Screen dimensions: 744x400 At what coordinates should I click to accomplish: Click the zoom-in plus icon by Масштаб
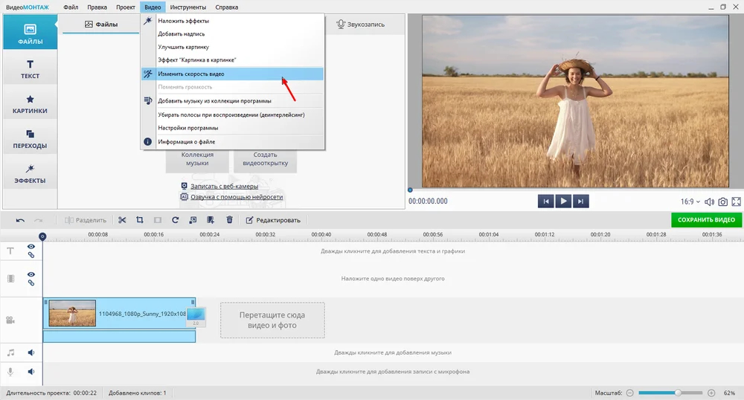[711, 393]
